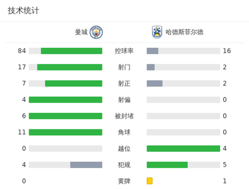Select the 技术统计 section heading
Screen dimensions: 249x189
click(x=23, y=11)
